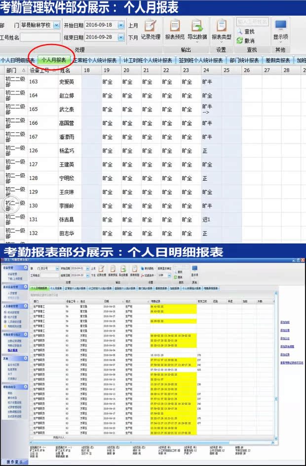
Task: Click the 设备工号 column header in the upper window
Action: point(43,71)
